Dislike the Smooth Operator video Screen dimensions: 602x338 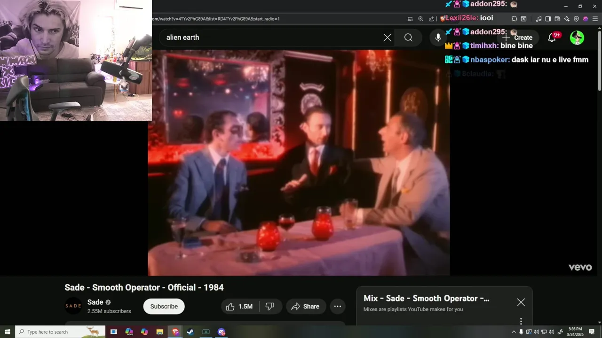270,307
